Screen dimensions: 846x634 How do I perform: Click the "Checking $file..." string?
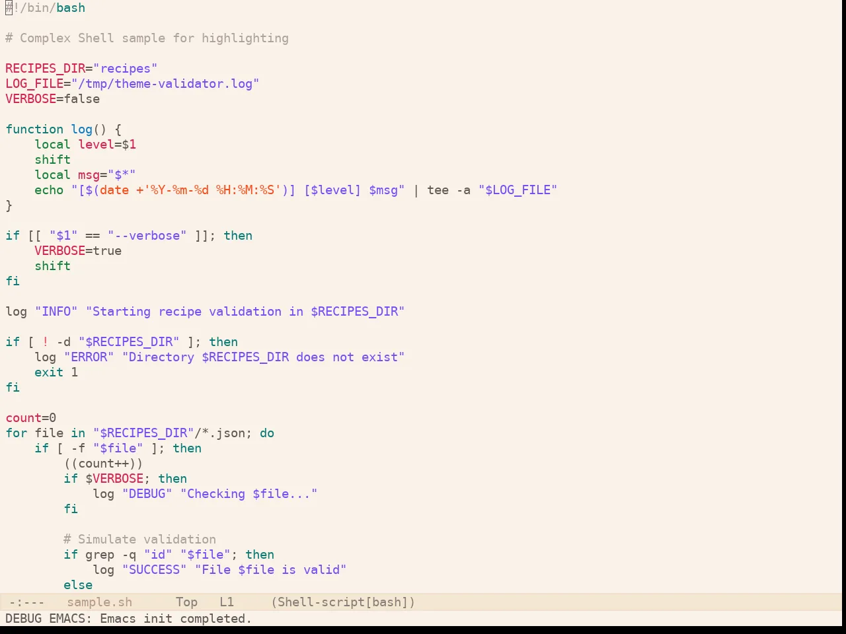[x=249, y=494]
